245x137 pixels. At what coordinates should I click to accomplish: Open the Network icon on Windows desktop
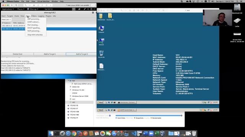click(x=101, y=41)
